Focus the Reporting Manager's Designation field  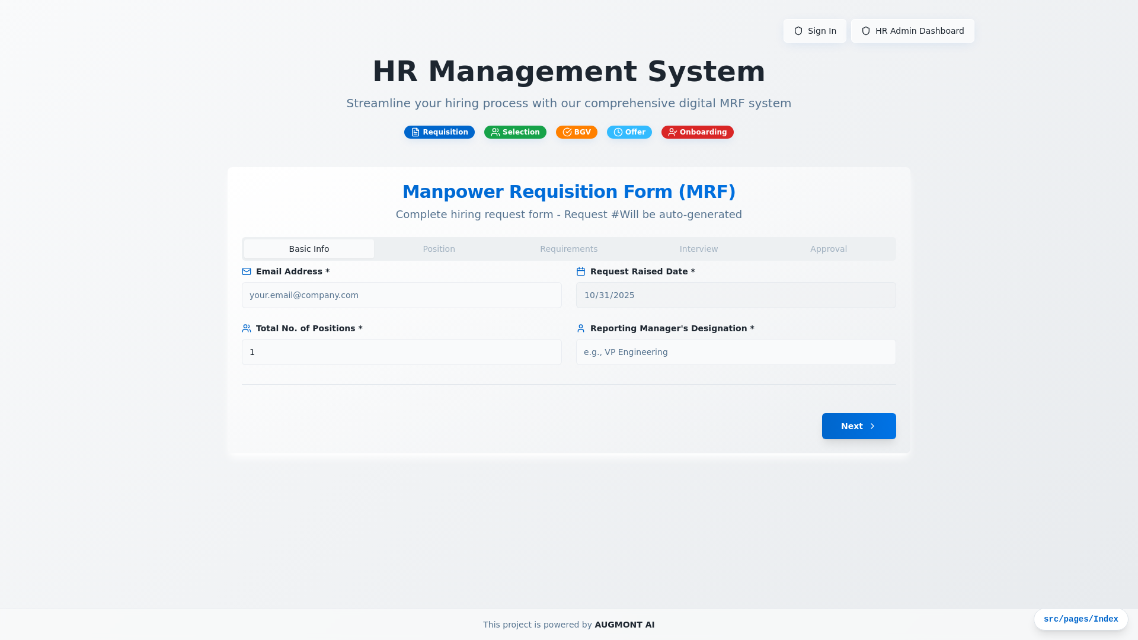[736, 352]
